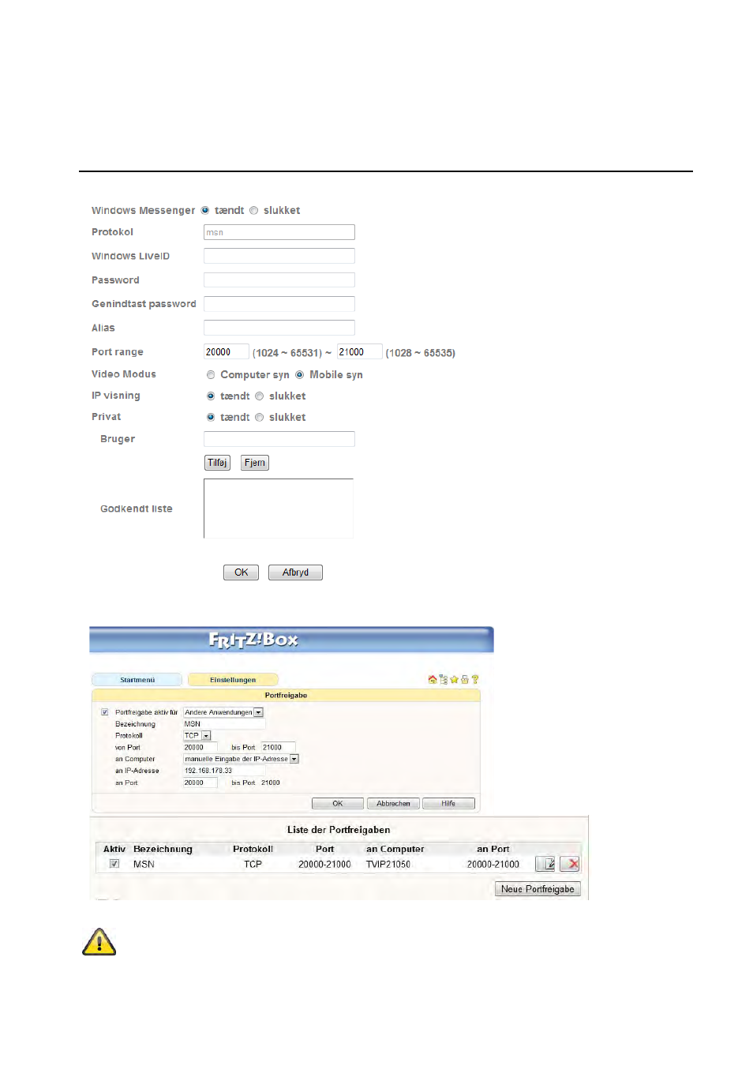Click the Neue Portfreigabe button
The image size is (753, 1066).
pos(538,889)
